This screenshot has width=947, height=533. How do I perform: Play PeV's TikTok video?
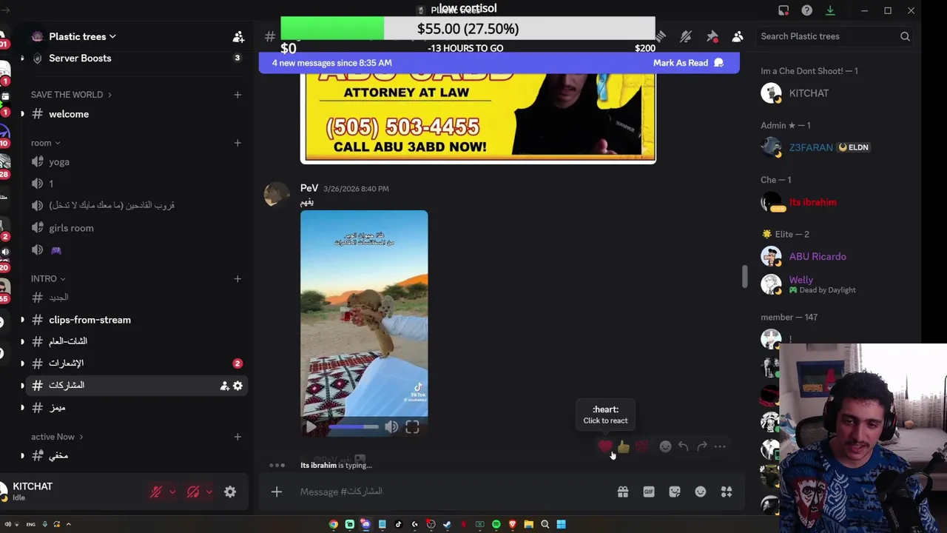311,426
